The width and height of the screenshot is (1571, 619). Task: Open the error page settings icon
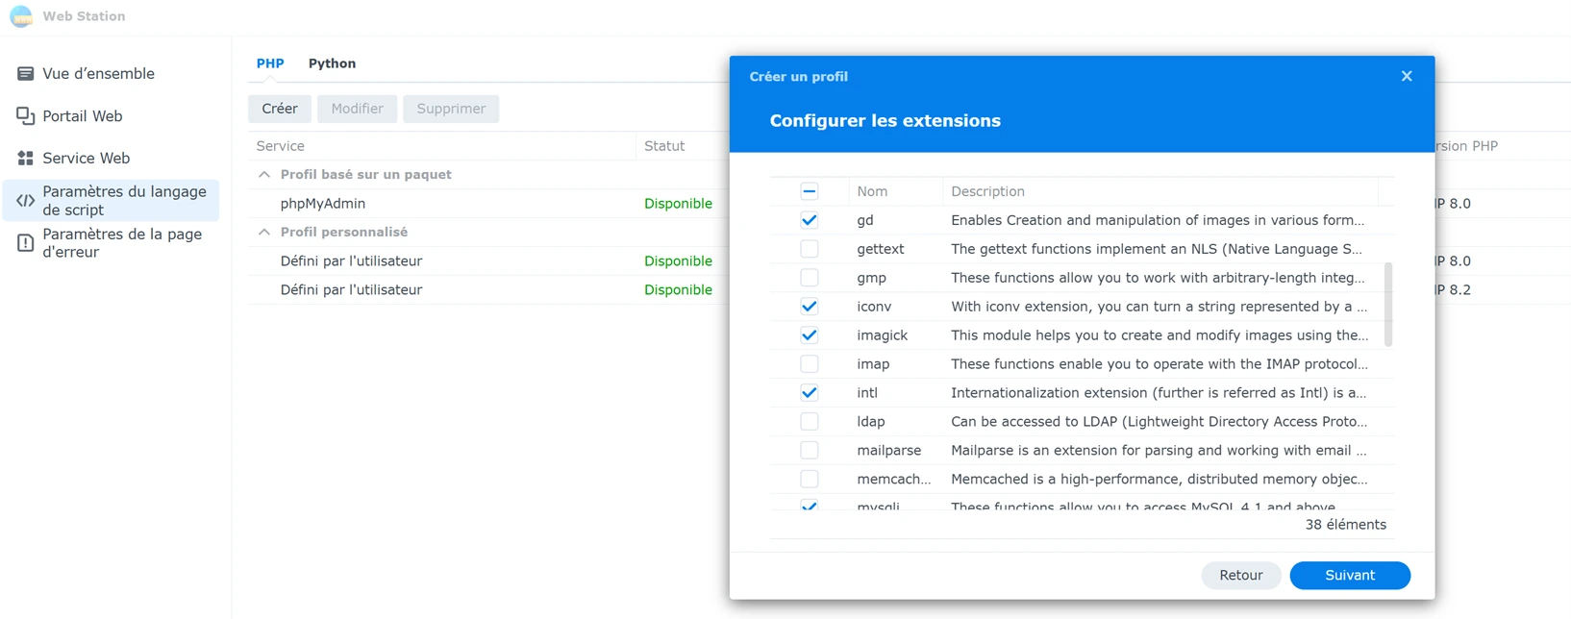pyautogui.click(x=26, y=243)
